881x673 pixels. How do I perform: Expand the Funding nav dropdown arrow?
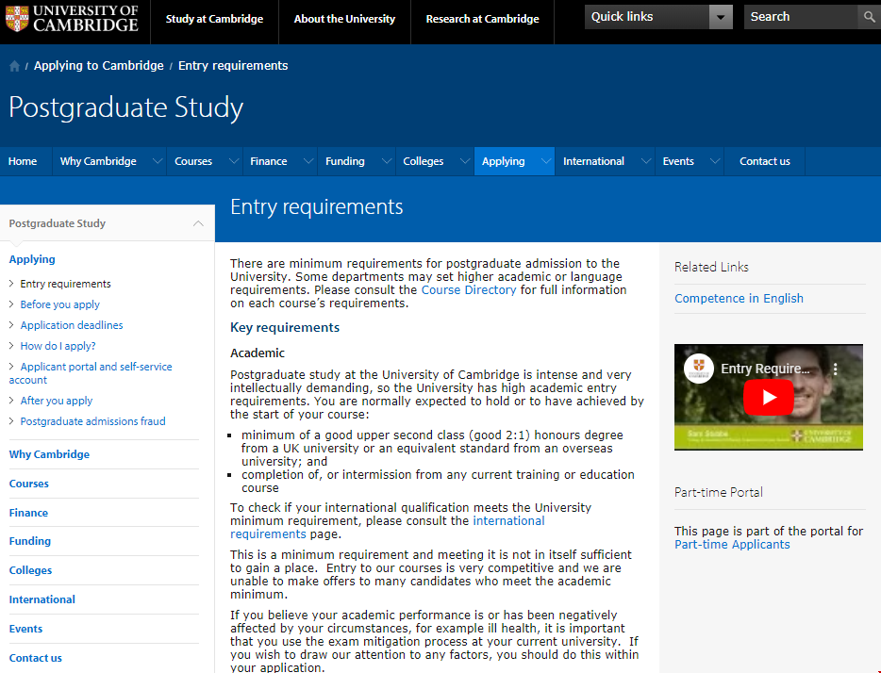383,161
